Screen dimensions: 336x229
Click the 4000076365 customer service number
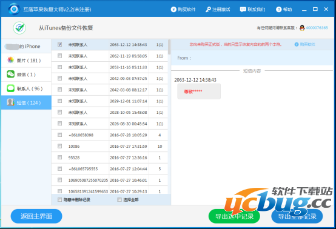317,28
